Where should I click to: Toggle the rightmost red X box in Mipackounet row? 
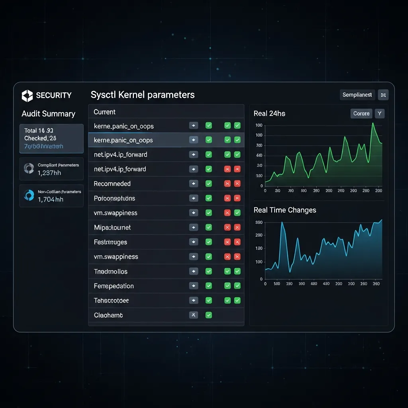[237, 228]
